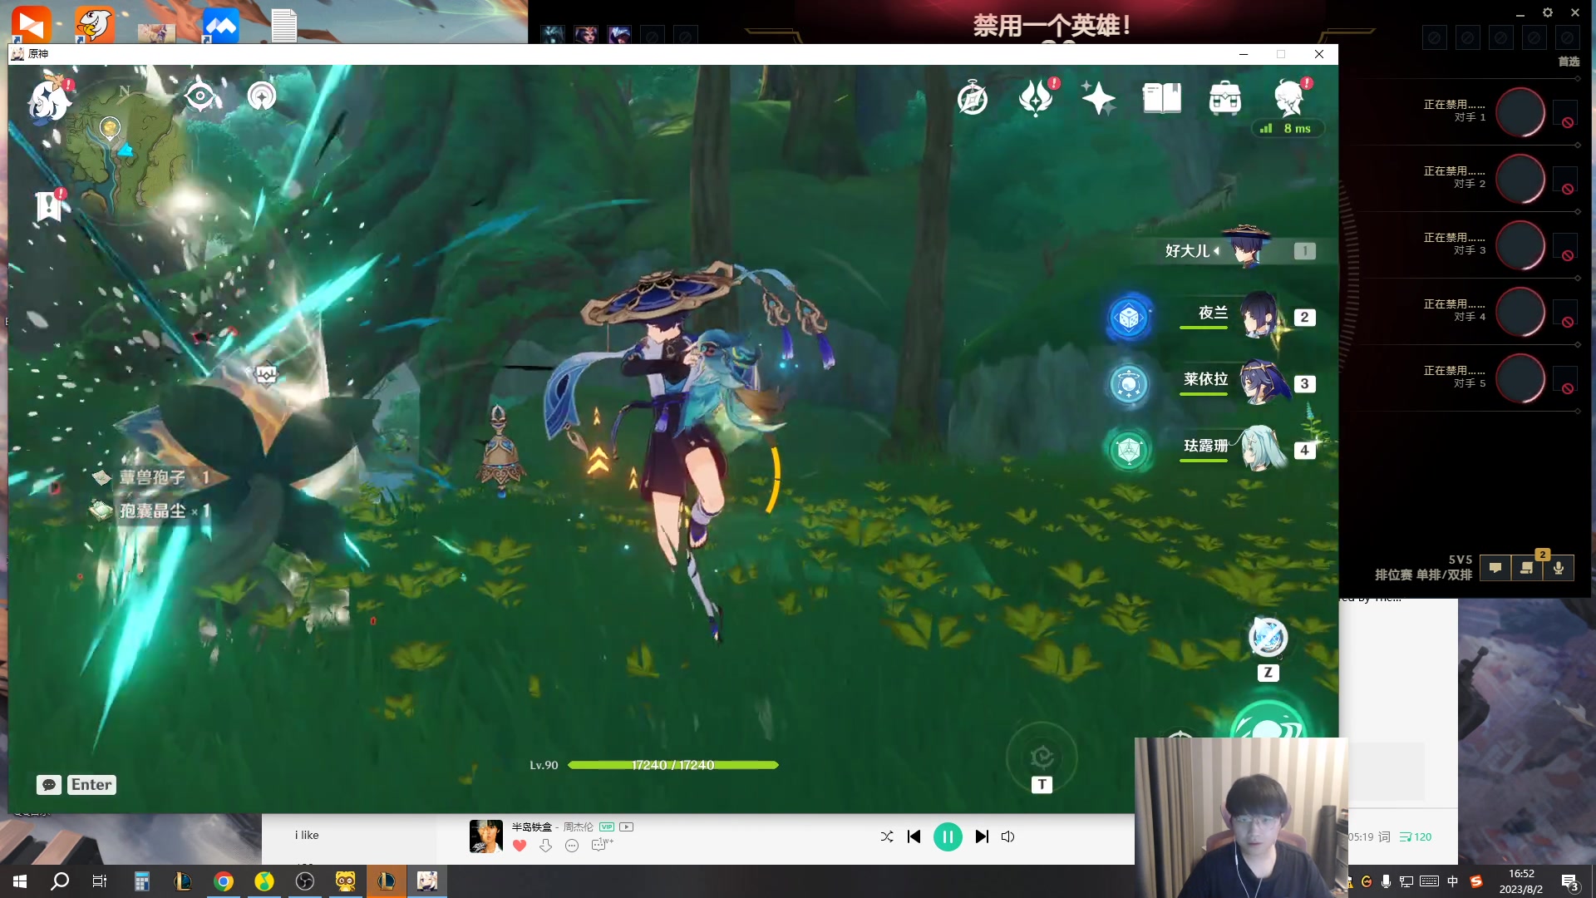Use the gadget icon above Z key
The image size is (1596, 898).
point(1268,638)
